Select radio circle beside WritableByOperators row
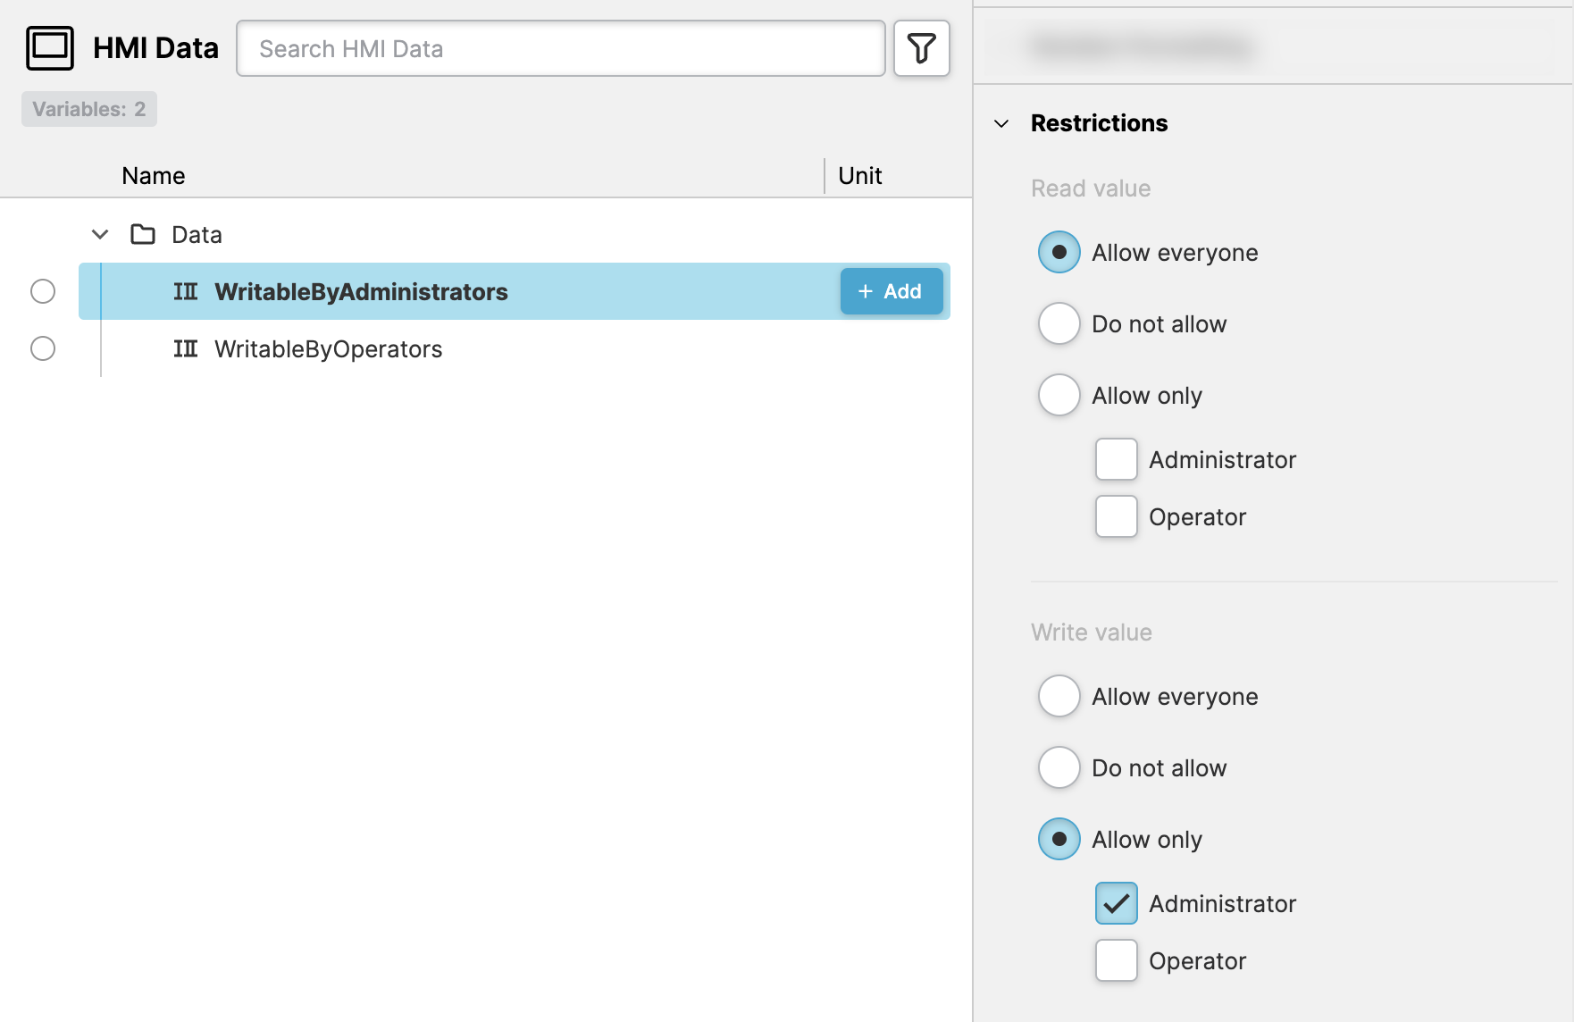Screen dimensions: 1574x1022 (x=43, y=349)
